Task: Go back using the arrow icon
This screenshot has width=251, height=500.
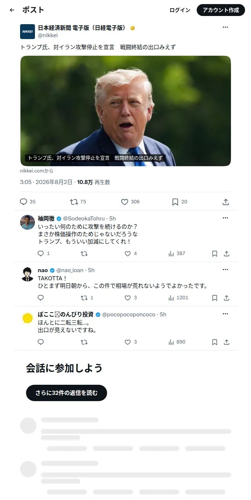Action: click(12, 10)
